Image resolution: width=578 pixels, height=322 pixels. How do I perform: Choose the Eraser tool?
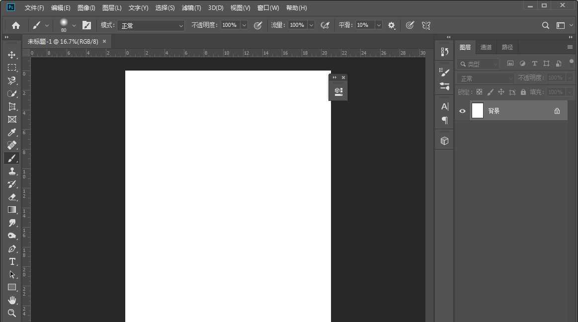click(12, 197)
